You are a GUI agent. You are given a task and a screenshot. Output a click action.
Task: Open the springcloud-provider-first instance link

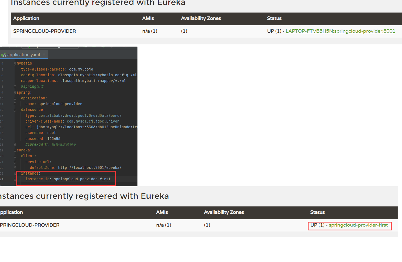coord(358,225)
